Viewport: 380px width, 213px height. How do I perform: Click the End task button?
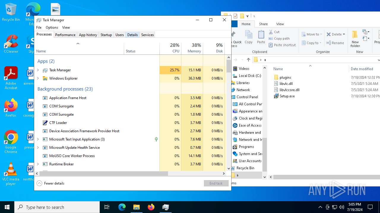(x=216, y=183)
